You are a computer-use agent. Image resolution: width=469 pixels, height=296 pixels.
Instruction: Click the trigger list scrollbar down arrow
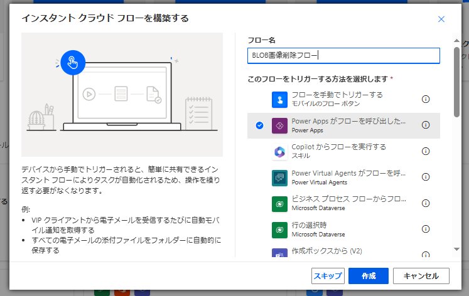(x=456, y=249)
